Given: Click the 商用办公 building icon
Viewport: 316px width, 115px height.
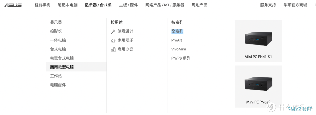Looking at the screenshot, I should (113, 49).
